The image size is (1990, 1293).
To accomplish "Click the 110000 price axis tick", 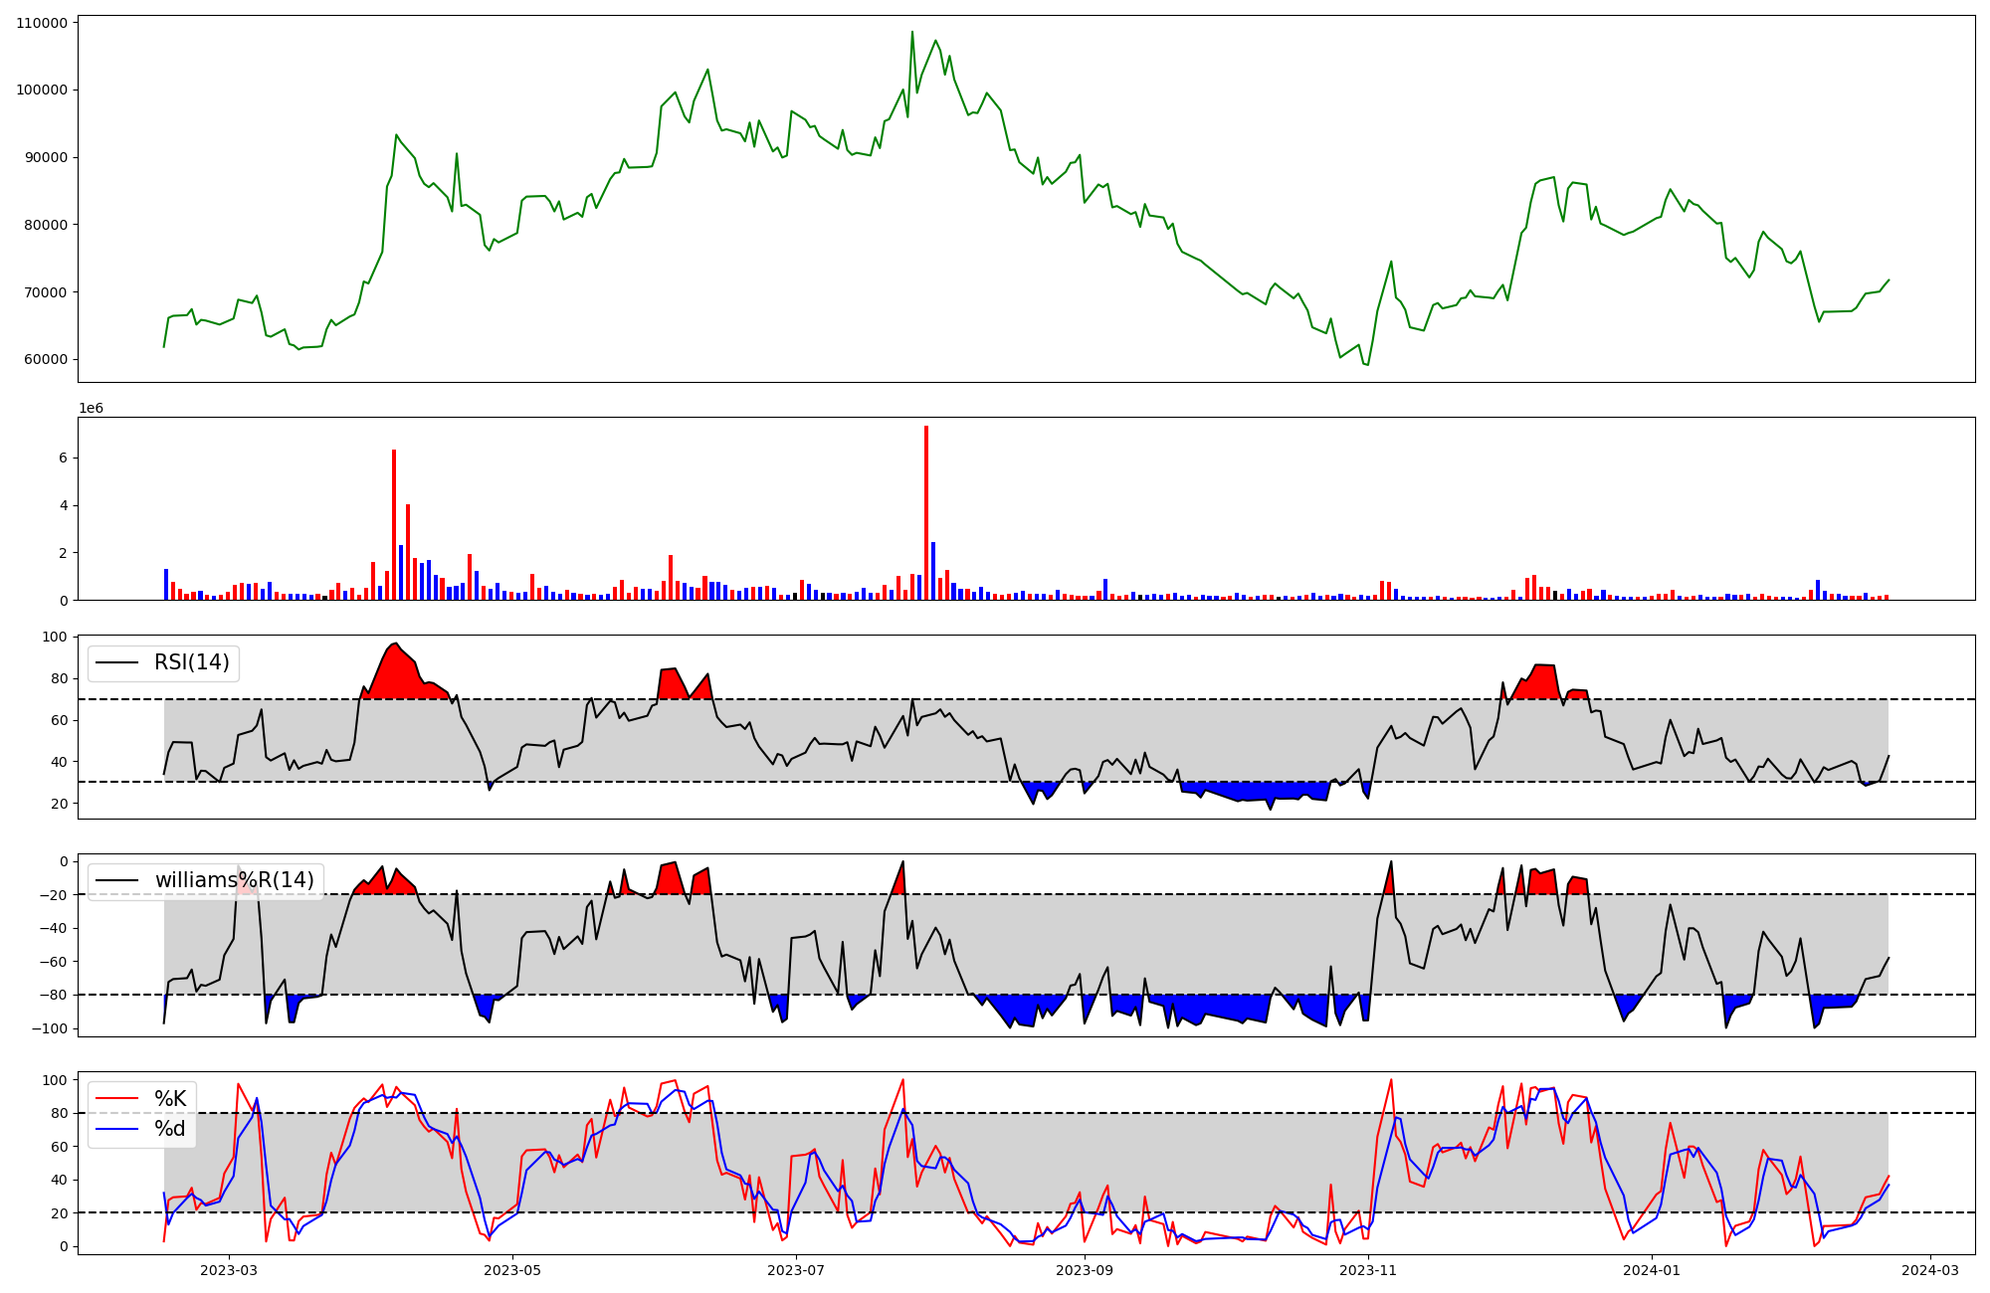I will coord(42,23).
